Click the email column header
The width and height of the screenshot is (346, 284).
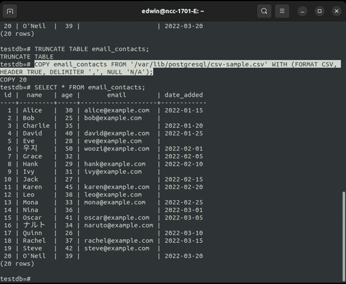coord(116,95)
